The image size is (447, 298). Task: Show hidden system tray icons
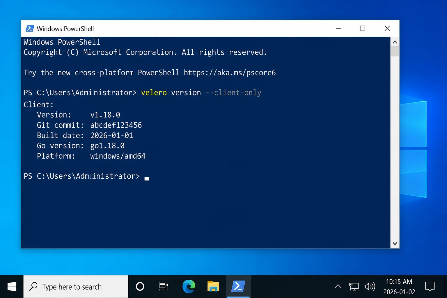click(338, 287)
